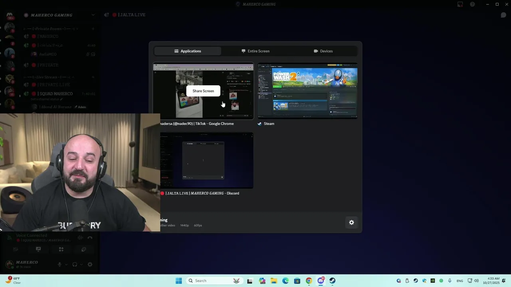Select the Steam window thumbnail
The width and height of the screenshot is (511, 287).
coord(307,91)
